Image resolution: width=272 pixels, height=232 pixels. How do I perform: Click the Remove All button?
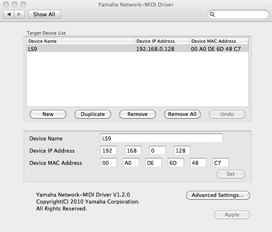[x=182, y=114]
